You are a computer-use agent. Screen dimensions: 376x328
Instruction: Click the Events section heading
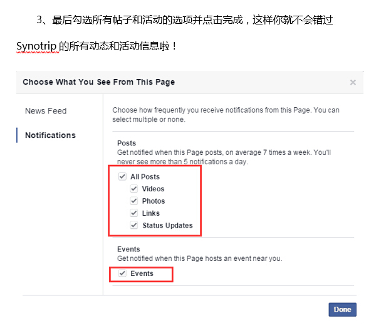[x=128, y=250]
